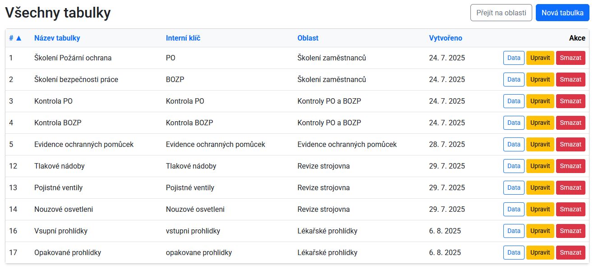Delete the Tlakové nádoby table

click(x=570, y=166)
